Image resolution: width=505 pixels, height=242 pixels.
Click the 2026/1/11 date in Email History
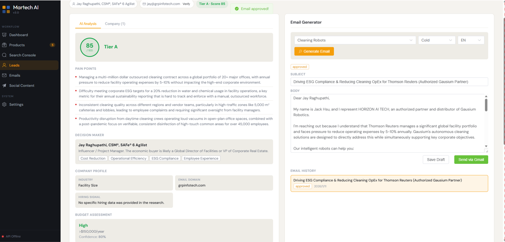click(x=320, y=186)
